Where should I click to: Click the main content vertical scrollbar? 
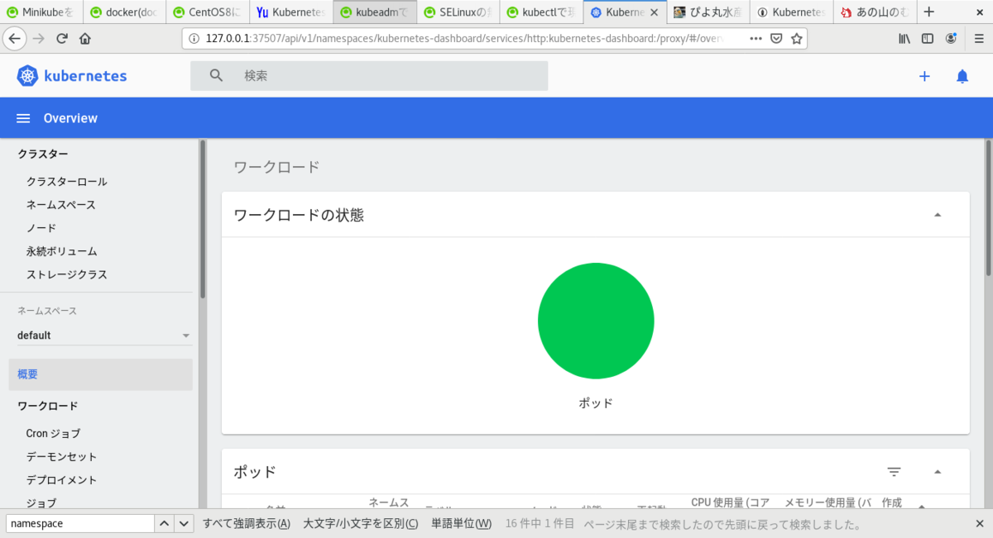pos(988,207)
